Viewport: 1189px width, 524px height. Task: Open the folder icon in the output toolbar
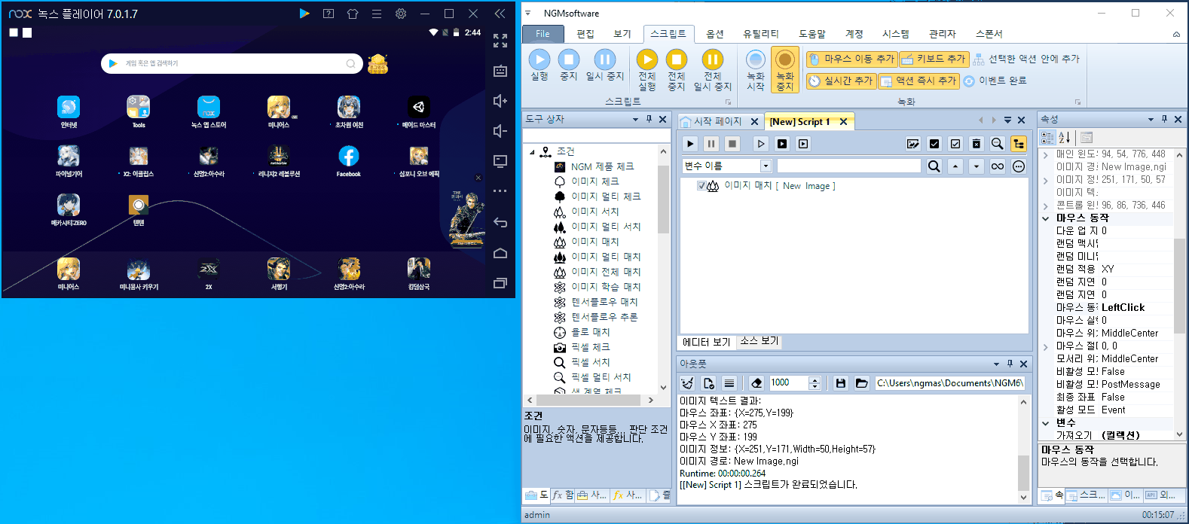862,383
